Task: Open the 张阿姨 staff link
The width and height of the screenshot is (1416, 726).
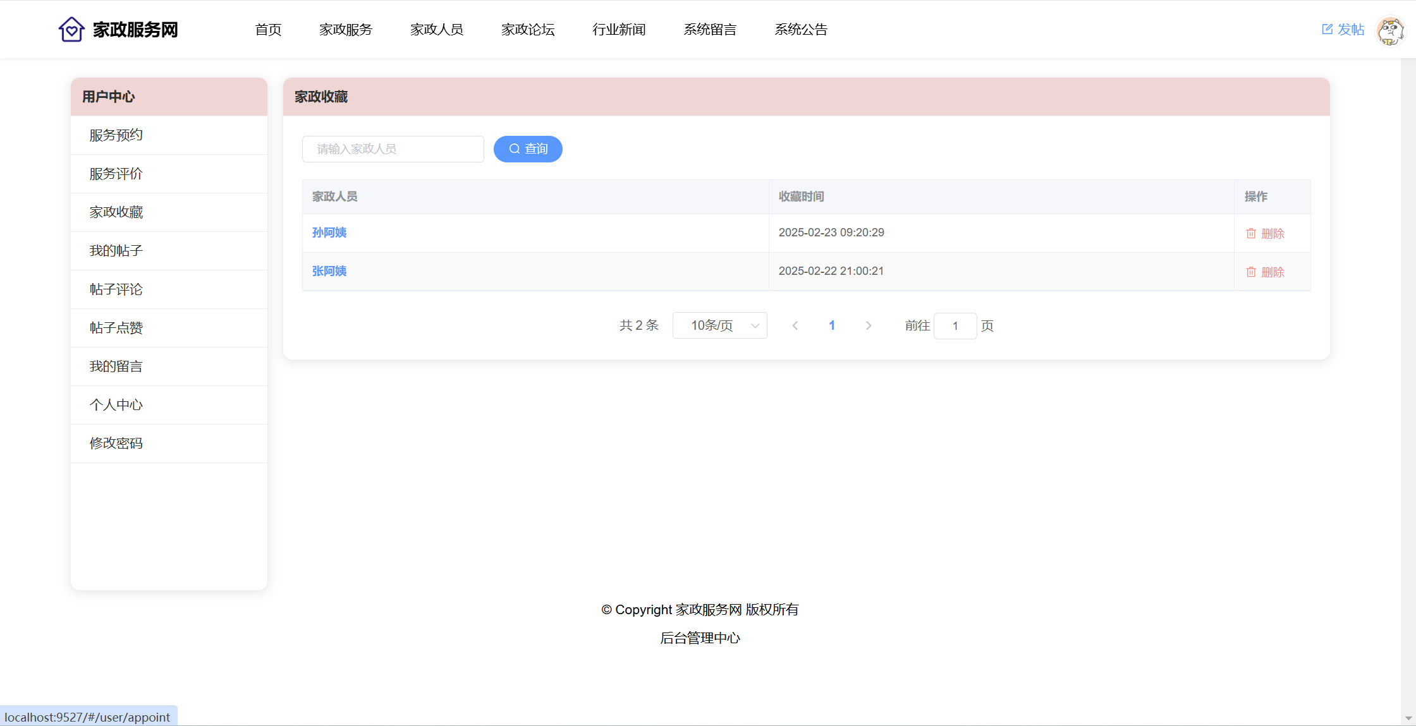Action: click(x=329, y=271)
